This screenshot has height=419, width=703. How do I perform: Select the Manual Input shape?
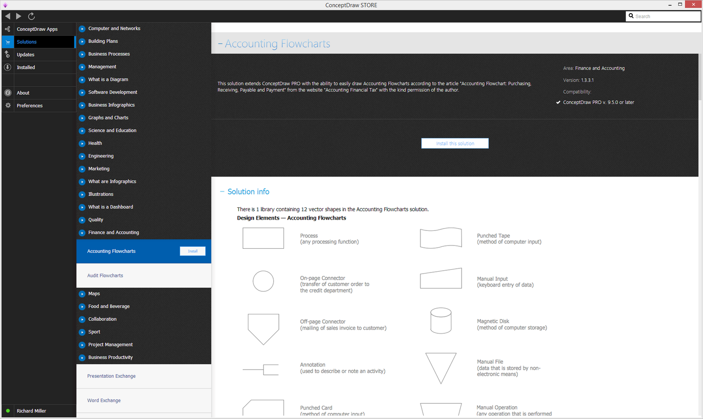coord(441,278)
